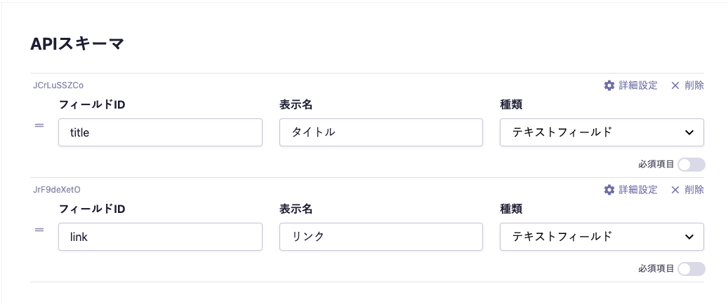Focus the フィールドID input containing "link"
Screen dimensions: 728x304
160,237
